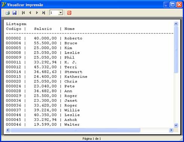The width and height of the screenshot is (184, 142).
Task: Click the salary '39.224,00'
Action: point(45,110)
